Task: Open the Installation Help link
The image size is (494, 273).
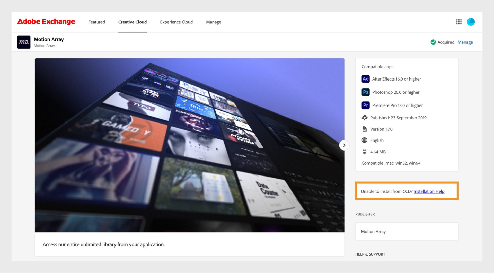Action: tap(429, 191)
